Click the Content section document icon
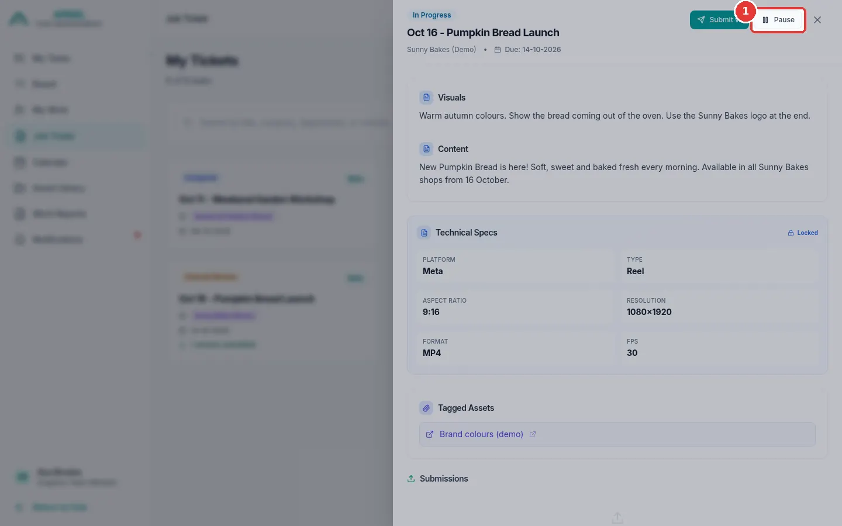 click(x=426, y=149)
